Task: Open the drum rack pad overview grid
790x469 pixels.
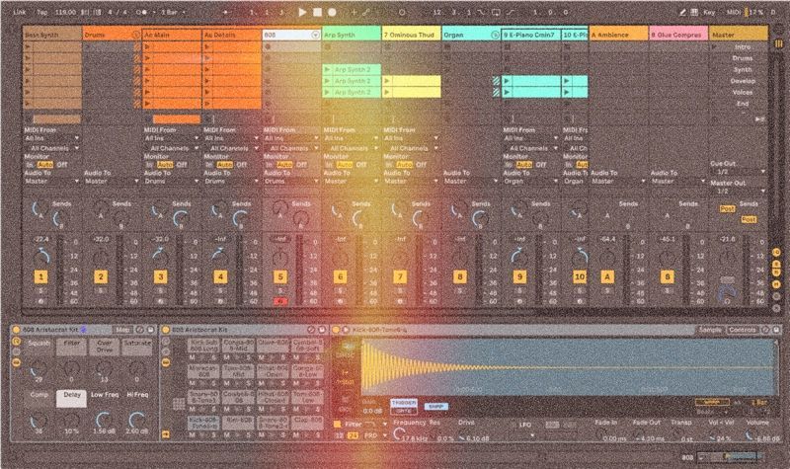Action: (x=179, y=404)
